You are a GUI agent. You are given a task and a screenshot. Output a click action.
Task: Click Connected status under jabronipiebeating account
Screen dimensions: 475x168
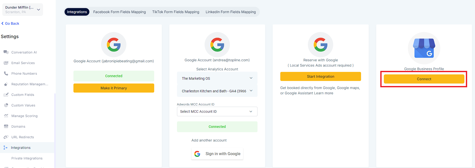click(114, 76)
